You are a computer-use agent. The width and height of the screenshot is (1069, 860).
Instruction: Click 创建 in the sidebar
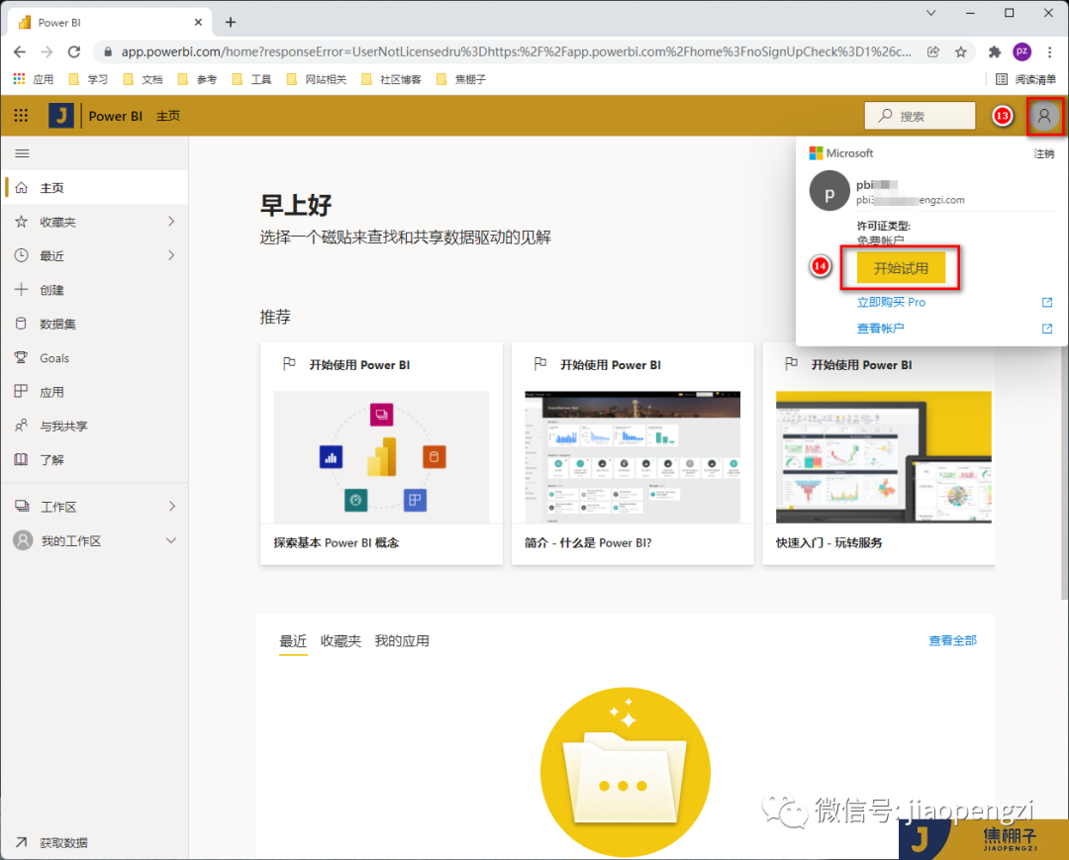[x=95, y=290]
